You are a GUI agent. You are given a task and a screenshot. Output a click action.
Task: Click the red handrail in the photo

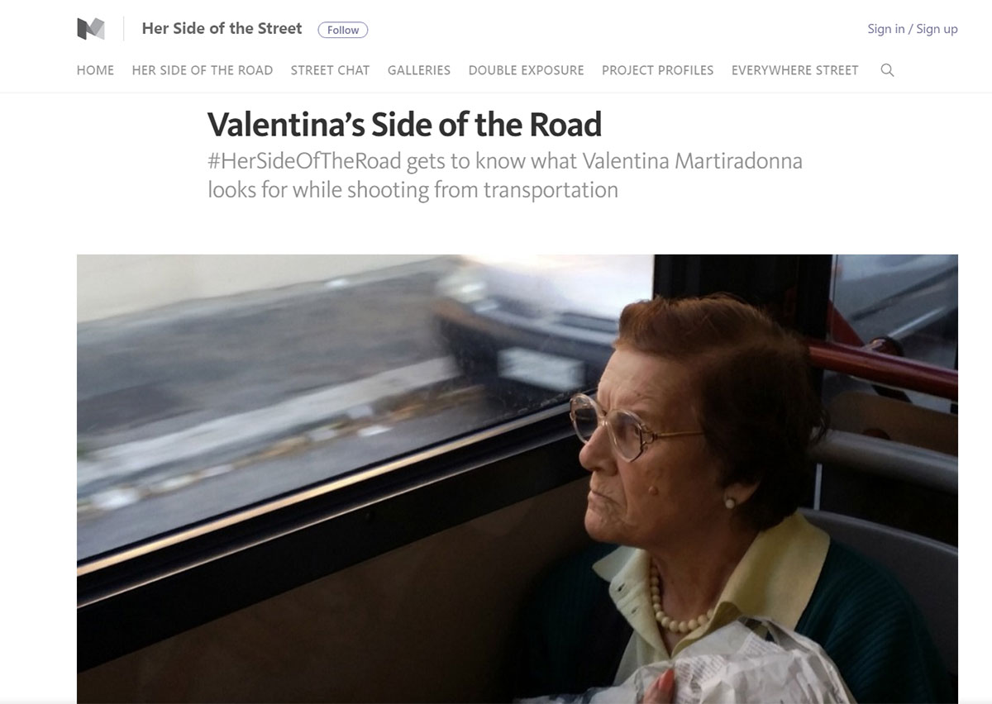883,368
